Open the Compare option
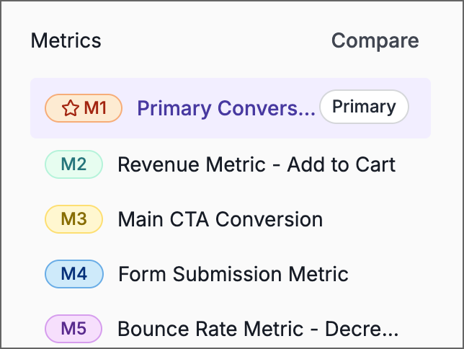 point(375,40)
